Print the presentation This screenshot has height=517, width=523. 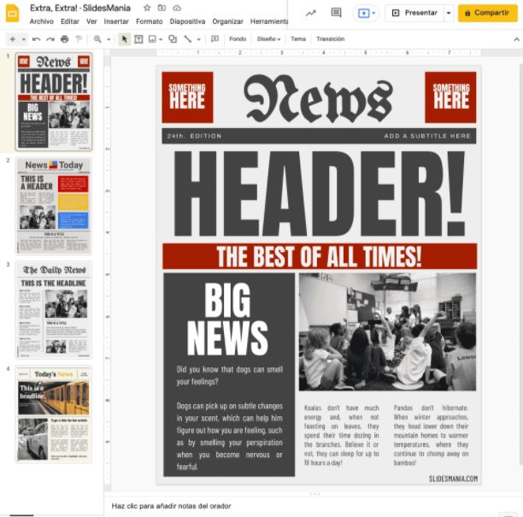(x=65, y=39)
